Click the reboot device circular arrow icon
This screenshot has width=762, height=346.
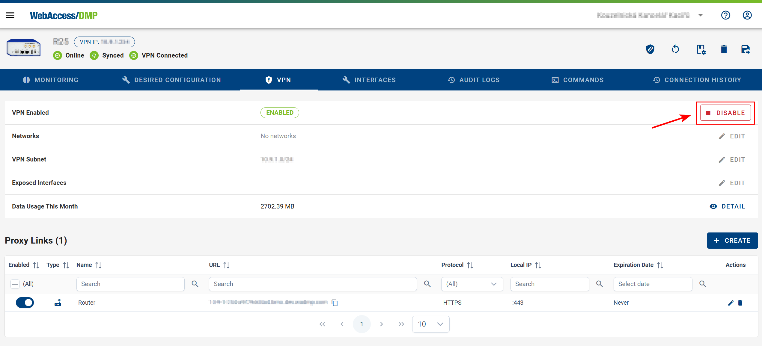point(675,49)
